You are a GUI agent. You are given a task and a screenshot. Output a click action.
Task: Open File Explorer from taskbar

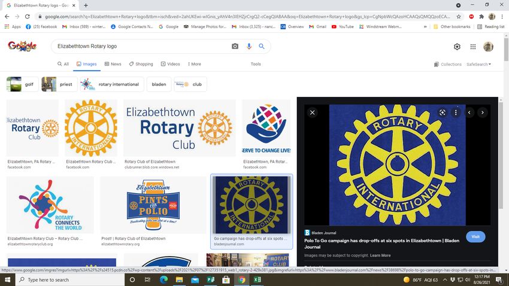(179, 279)
